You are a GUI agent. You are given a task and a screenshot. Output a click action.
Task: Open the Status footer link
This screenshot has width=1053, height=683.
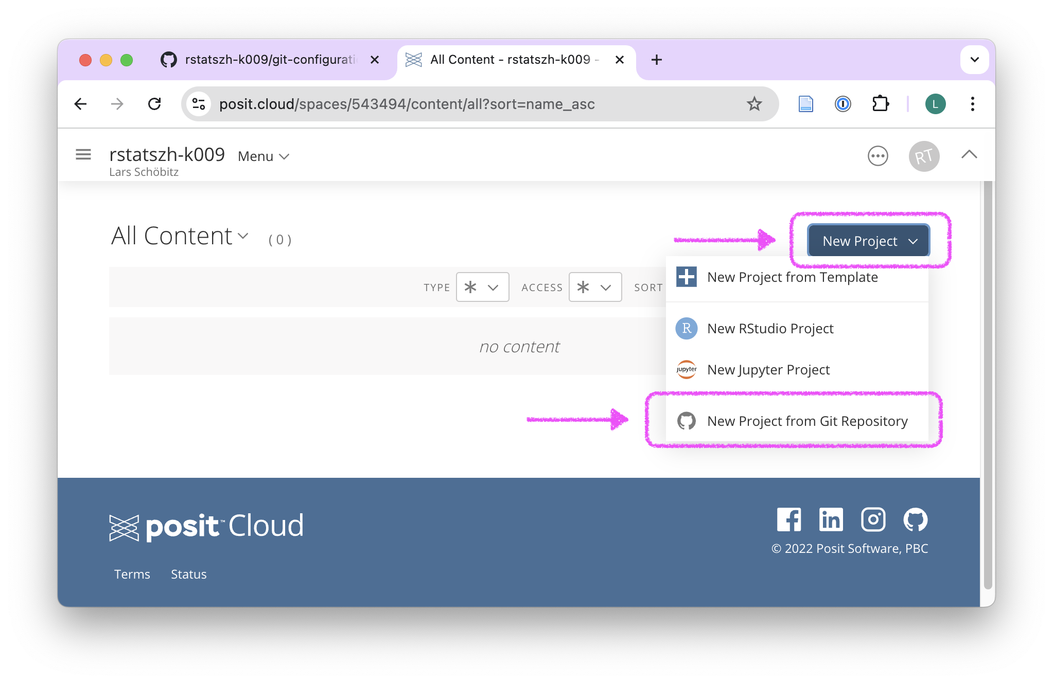[x=189, y=574]
